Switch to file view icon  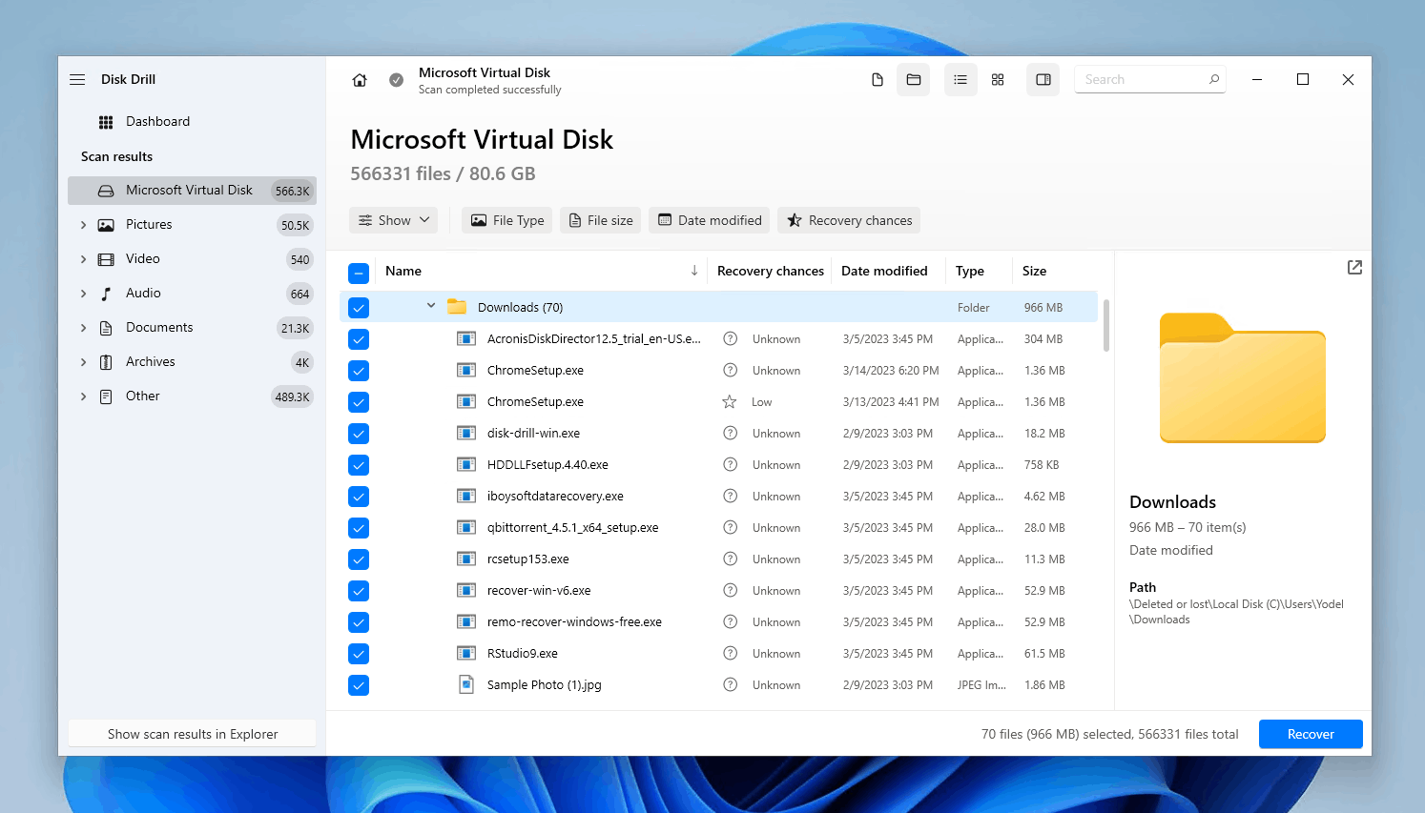[878, 80]
